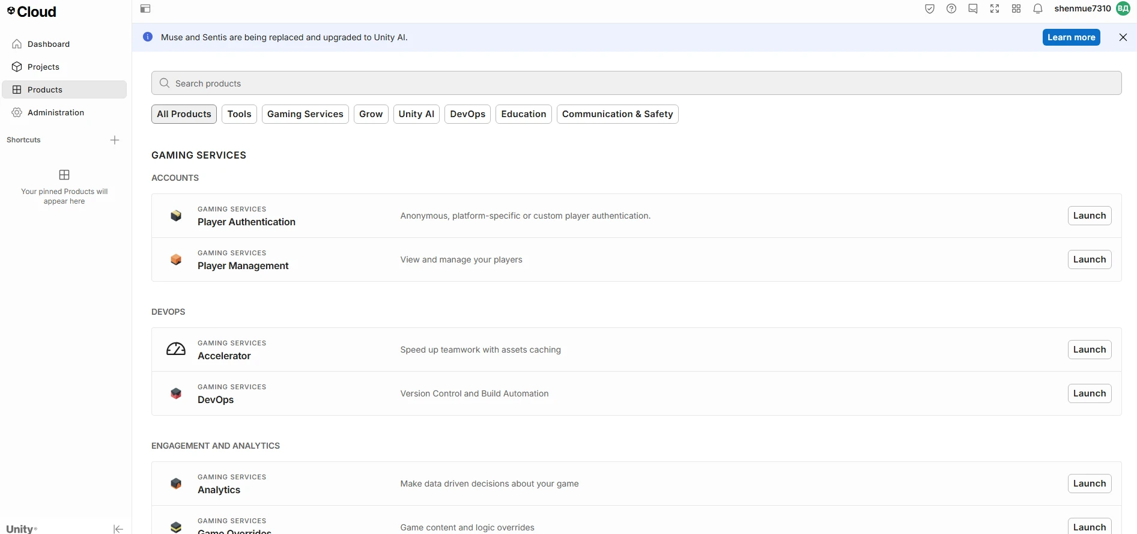Click the Shortcuts section label
1137x534 pixels.
[23, 140]
